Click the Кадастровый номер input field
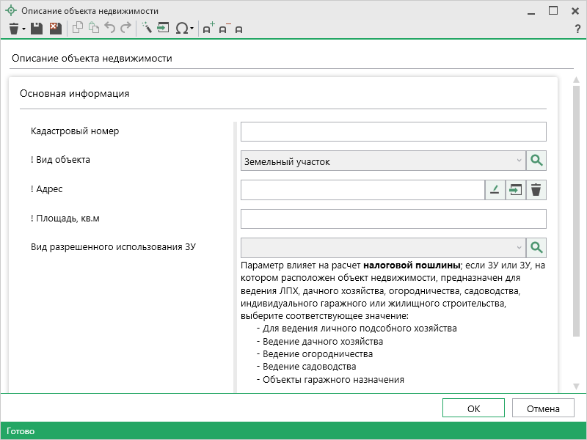 [x=393, y=131]
